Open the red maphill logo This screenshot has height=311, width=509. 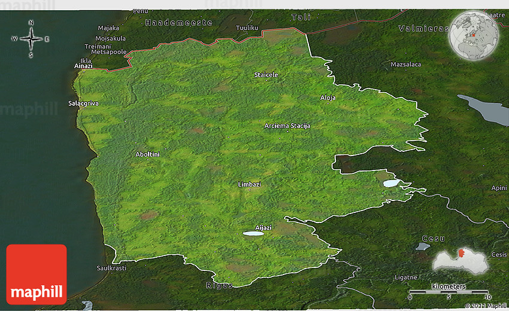pos(37,275)
